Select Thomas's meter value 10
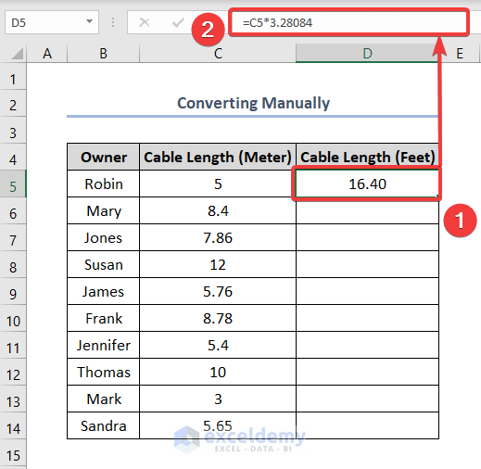481x469 pixels. click(218, 372)
